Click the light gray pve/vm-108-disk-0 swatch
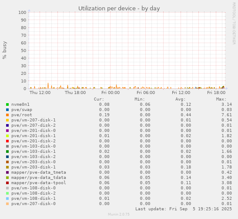The width and height of the screenshot is (238, 219). (x=7, y=188)
